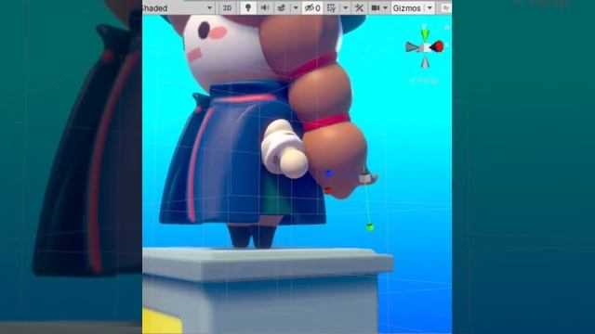The width and height of the screenshot is (595, 334).
Task: Open the Shaded draw mode dropdown
Action: click(178, 8)
